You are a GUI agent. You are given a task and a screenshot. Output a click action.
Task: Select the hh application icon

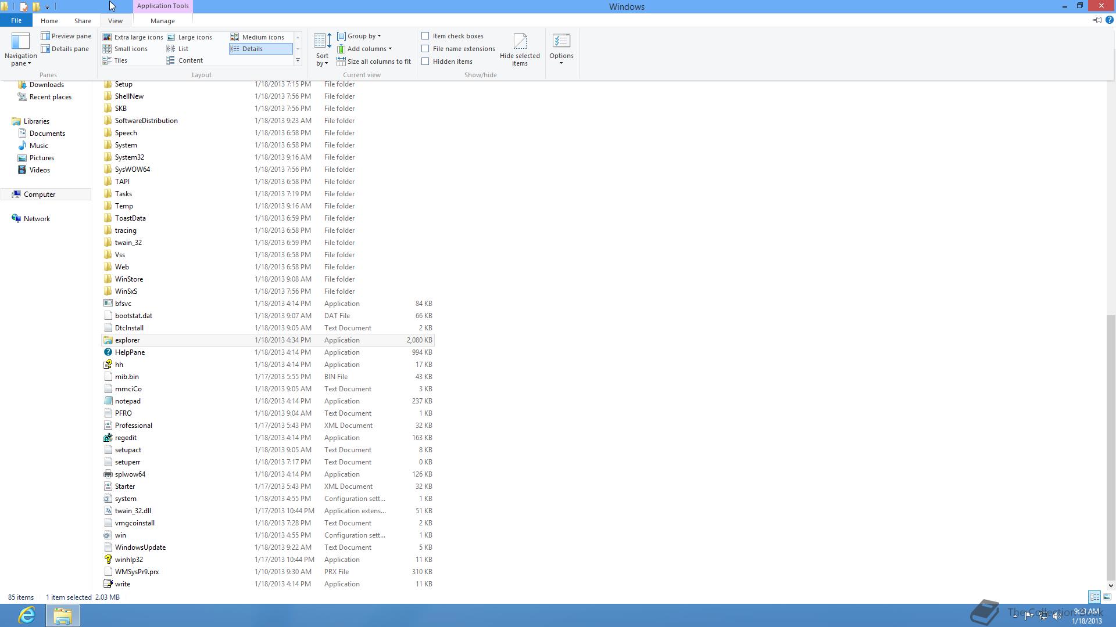point(108,365)
